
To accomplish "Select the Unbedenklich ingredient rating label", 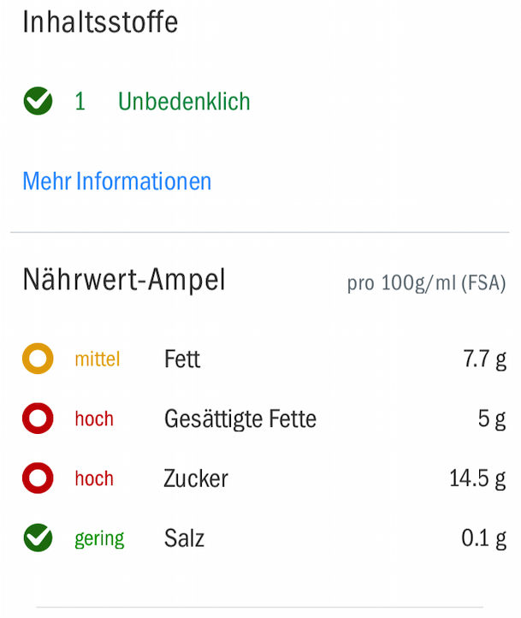I will click(184, 101).
